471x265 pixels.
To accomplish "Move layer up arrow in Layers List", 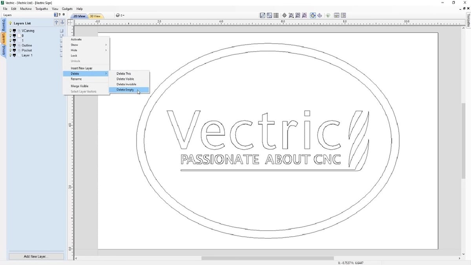I will point(57,23).
